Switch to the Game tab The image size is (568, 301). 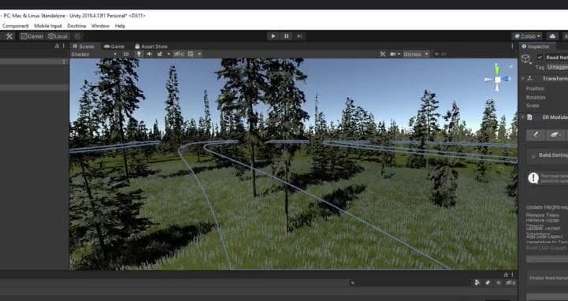point(114,46)
